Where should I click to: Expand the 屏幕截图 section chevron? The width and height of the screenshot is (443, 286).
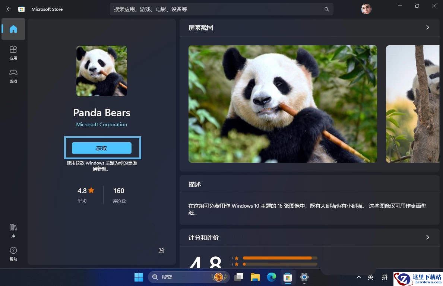coord(427,27)
